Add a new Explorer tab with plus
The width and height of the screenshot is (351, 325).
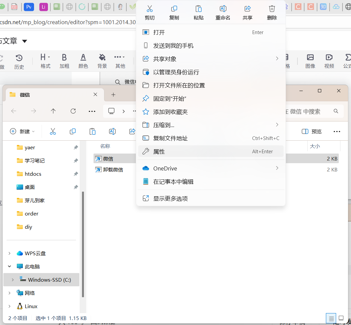click(113, 95)
